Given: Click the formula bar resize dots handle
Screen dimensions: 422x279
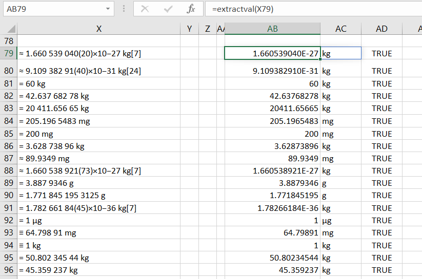Looking at the screenshot, I should point(124,9).
